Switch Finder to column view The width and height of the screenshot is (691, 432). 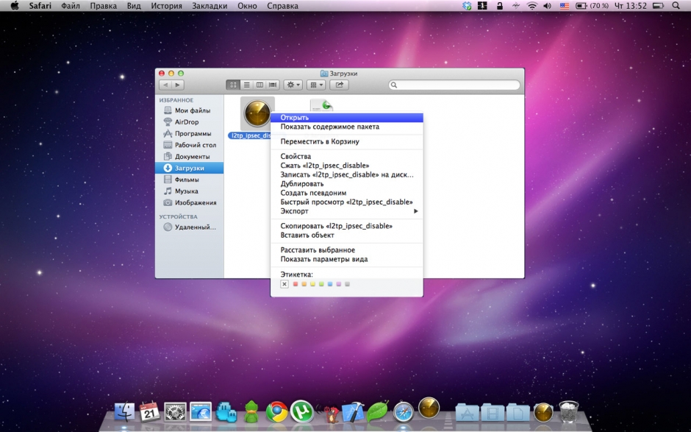(x=259, y=85)
